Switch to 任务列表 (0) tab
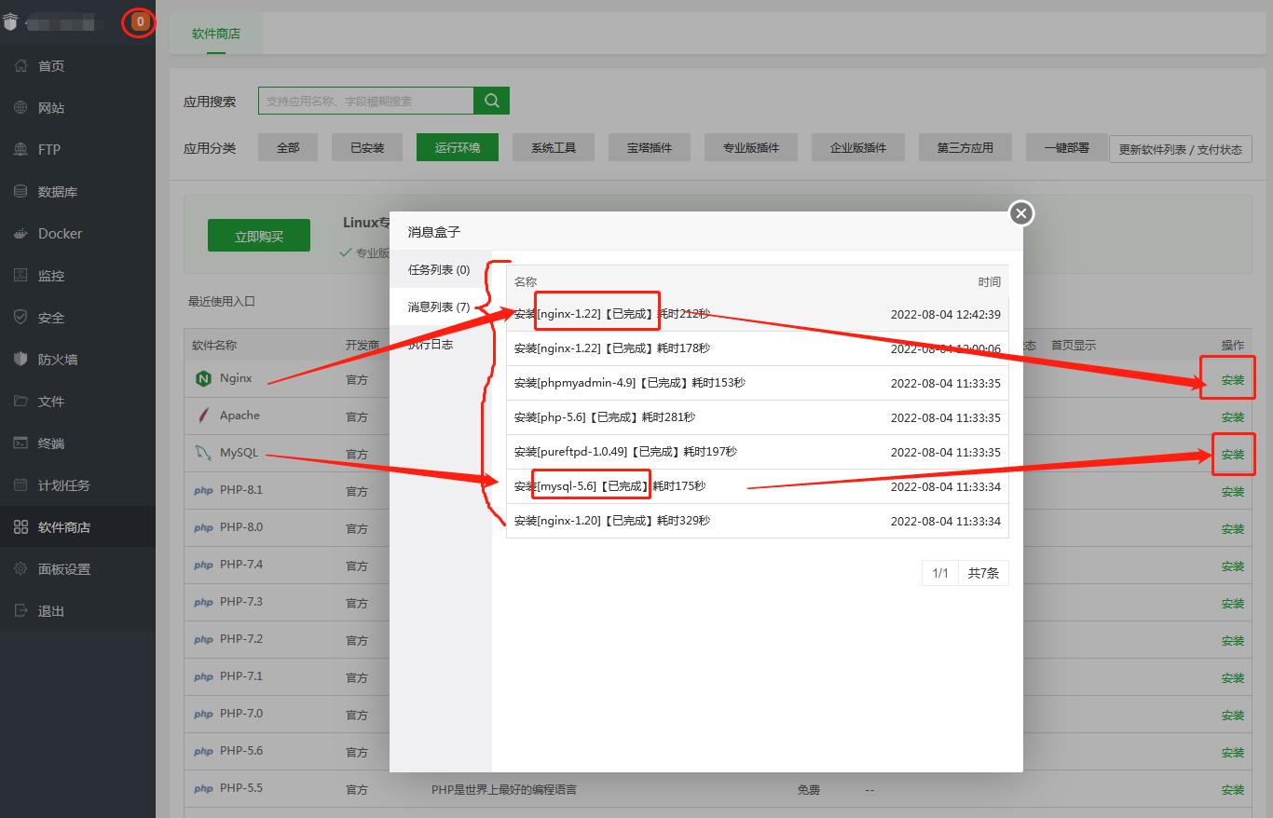This screenshot has height=818, width=1273. pyautogui.click(x=439, y=270)
